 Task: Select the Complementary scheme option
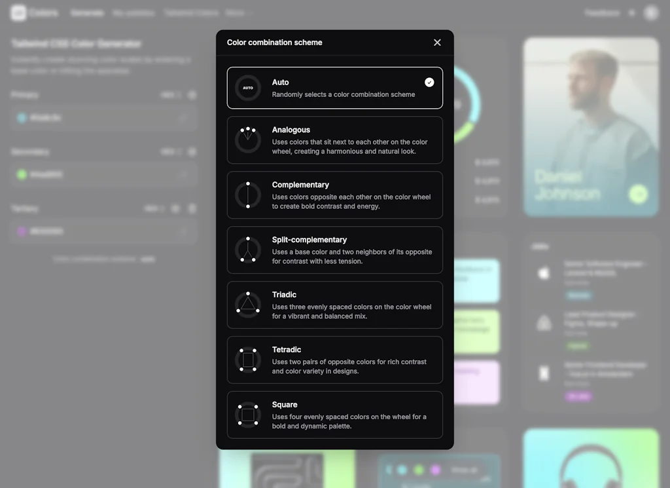point(334,195)
